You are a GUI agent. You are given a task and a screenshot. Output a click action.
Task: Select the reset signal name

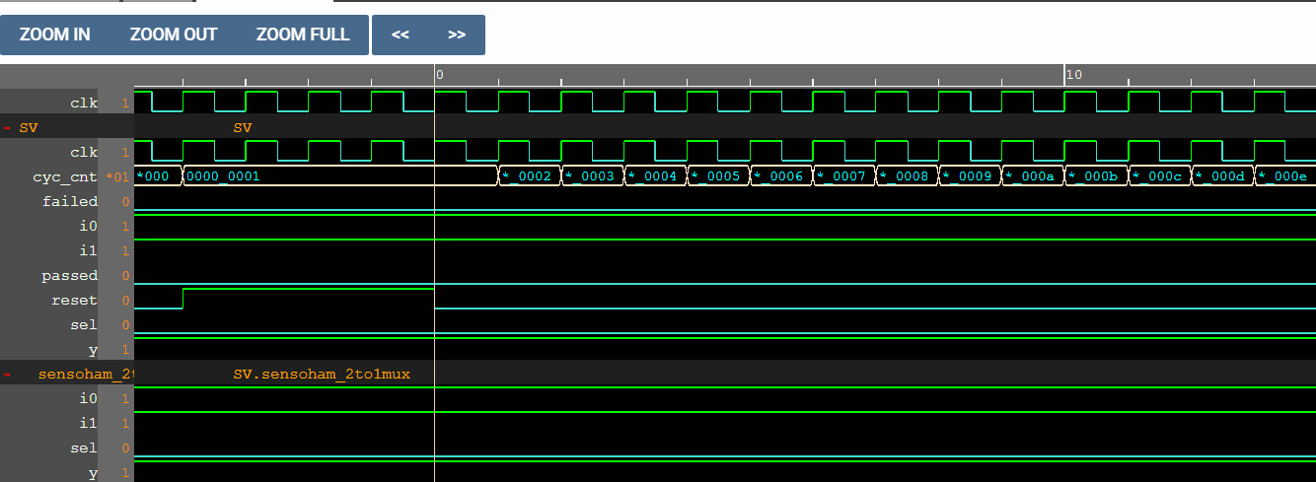point(75,300)
